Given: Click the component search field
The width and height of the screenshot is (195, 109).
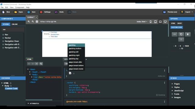Looking at the screenshot, I should (13, 30).
